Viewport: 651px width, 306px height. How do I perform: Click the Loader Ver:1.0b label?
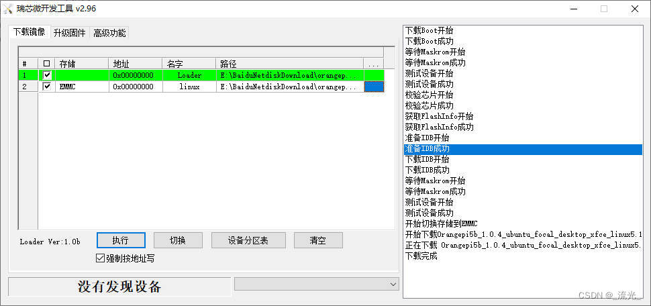click(50, 242)
